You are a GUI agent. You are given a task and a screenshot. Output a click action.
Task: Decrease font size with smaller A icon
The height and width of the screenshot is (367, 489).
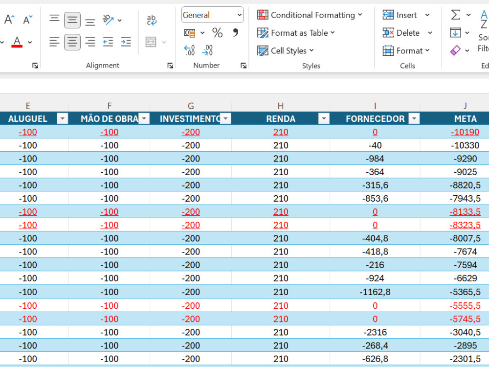point(28,20)
